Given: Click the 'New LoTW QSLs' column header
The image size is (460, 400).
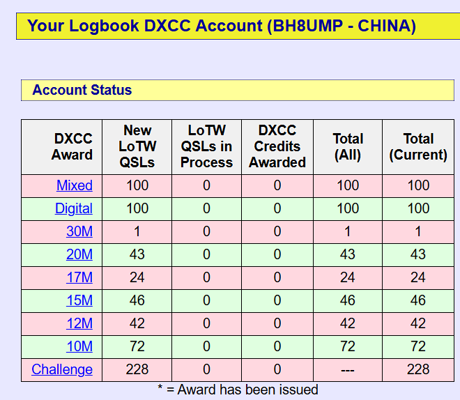Looking at the screenshot, I should coord(137,146).
